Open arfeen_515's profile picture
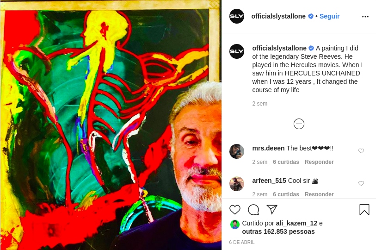The height and width of the screenshot is (250, 376). pyautogui.click(x=237, y=184)
